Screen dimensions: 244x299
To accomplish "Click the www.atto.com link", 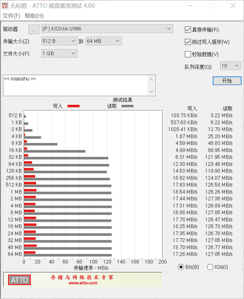I will pos(83,283).
